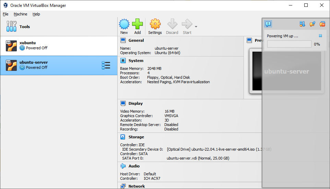Click the Display section header

coord(135,103)
